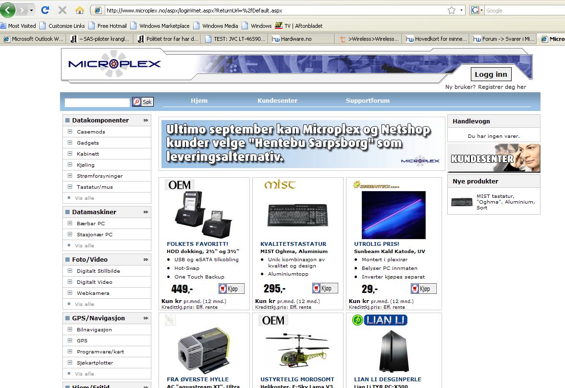Viewport: 565px width, 388px height.
Task: Expand the Bærbar PC category
Action: 70,223
